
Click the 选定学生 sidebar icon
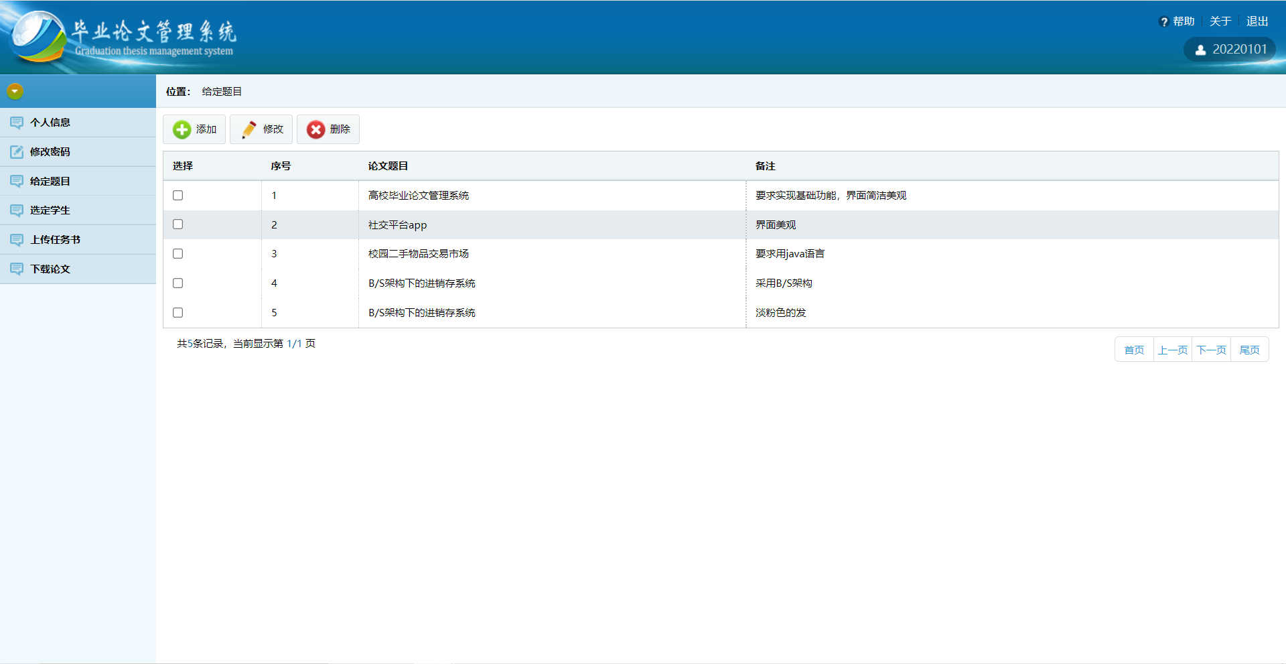pyautogui.click(x=17, y=210)
